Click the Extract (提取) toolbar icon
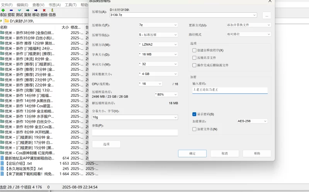 coord(11,10)
